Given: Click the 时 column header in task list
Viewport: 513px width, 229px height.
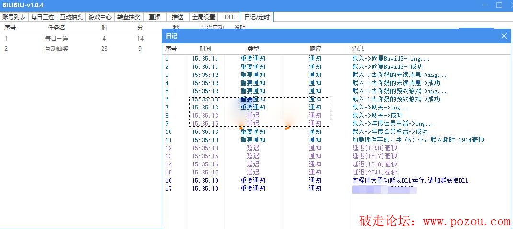Looking at the screenshot, I should click(x=104, y=28).
